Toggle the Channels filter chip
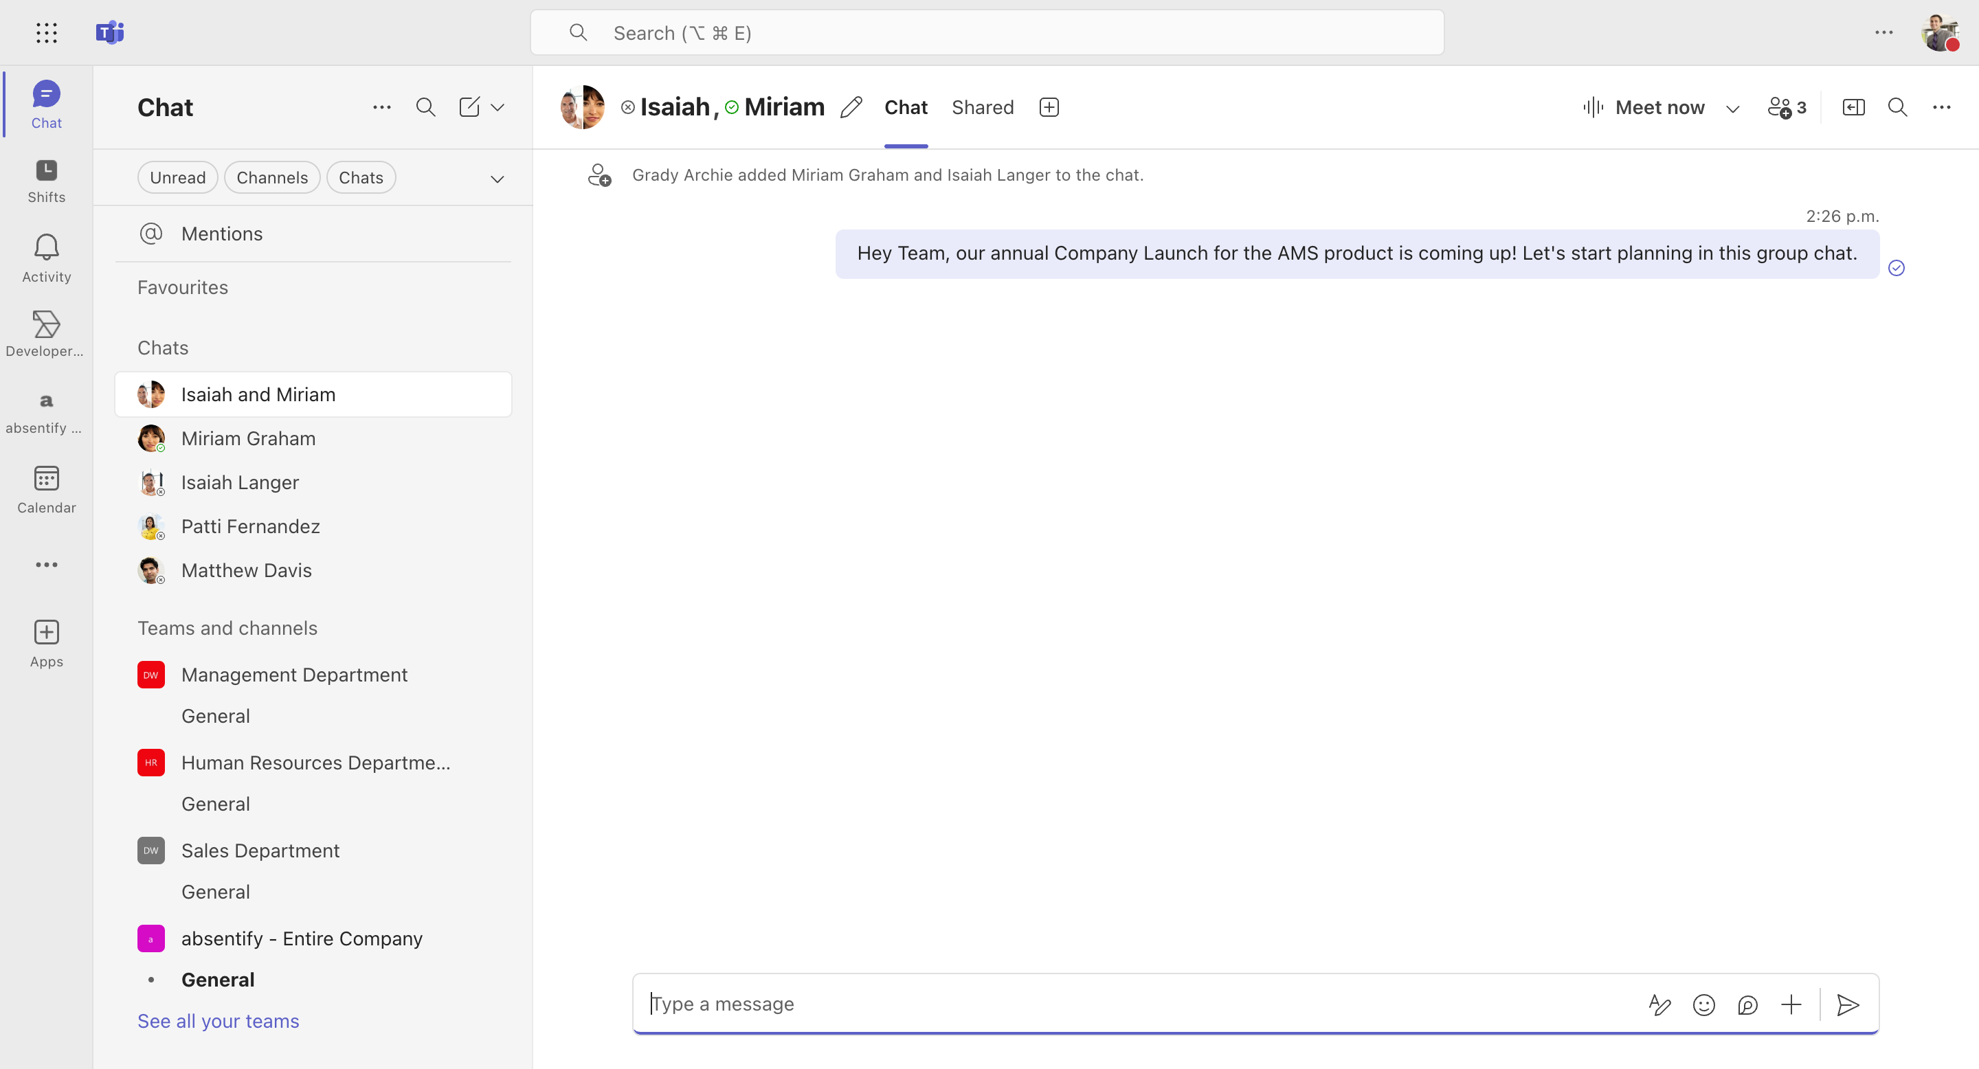The image size is (1979, 1069). tap(272, 177)
